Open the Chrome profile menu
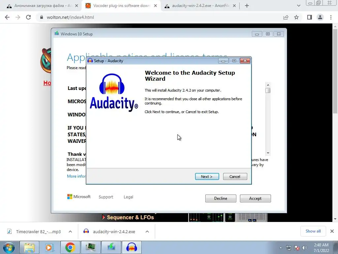The width and height of the screenshot is (338, 254). (320, 17)
